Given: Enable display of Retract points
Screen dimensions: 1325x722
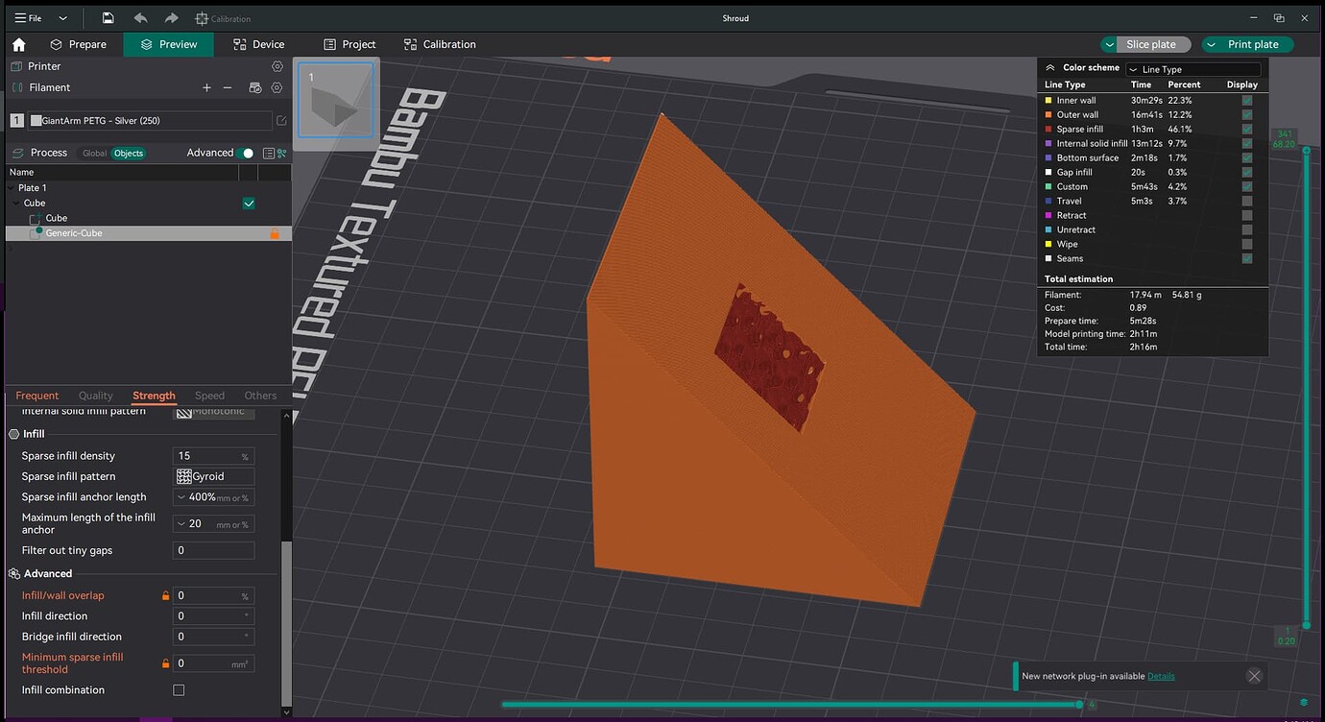Looking at the screenshot, I should pos(1247,215).
